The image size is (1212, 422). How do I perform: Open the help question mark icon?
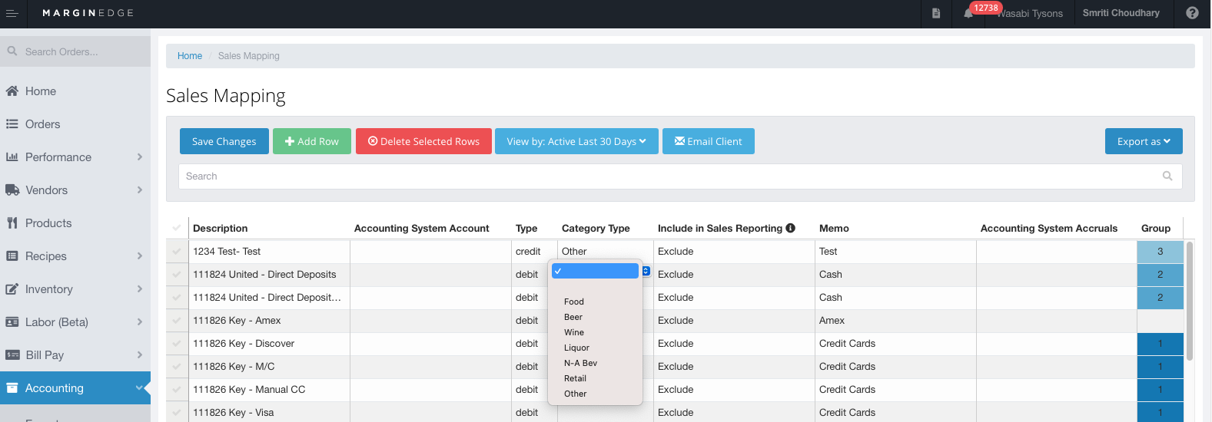1192,13
